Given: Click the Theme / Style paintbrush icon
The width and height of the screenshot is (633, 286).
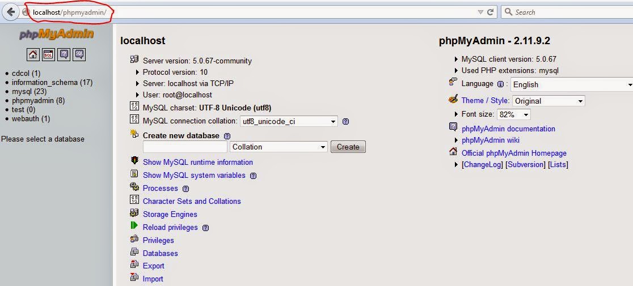Looking at the screenshot, I should tap(453, 99).
